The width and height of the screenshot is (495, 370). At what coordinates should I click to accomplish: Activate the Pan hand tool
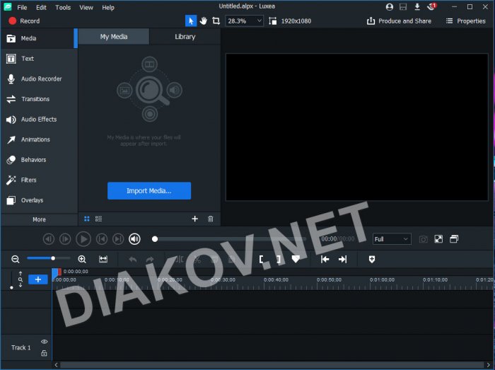pyautogui.click(x=204, y=21)
